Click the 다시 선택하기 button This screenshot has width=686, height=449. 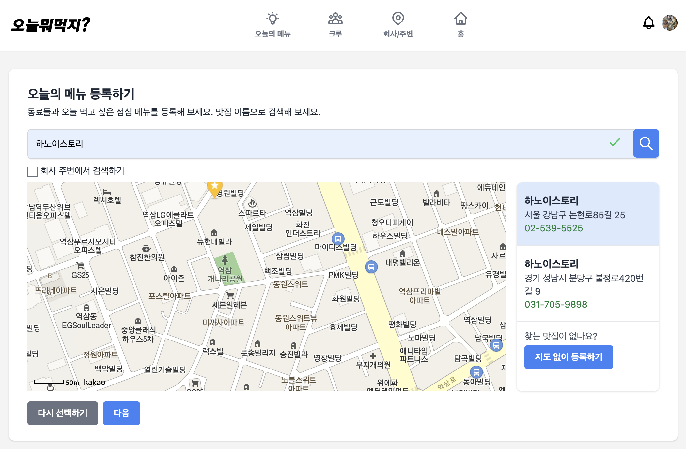point(62,413)
